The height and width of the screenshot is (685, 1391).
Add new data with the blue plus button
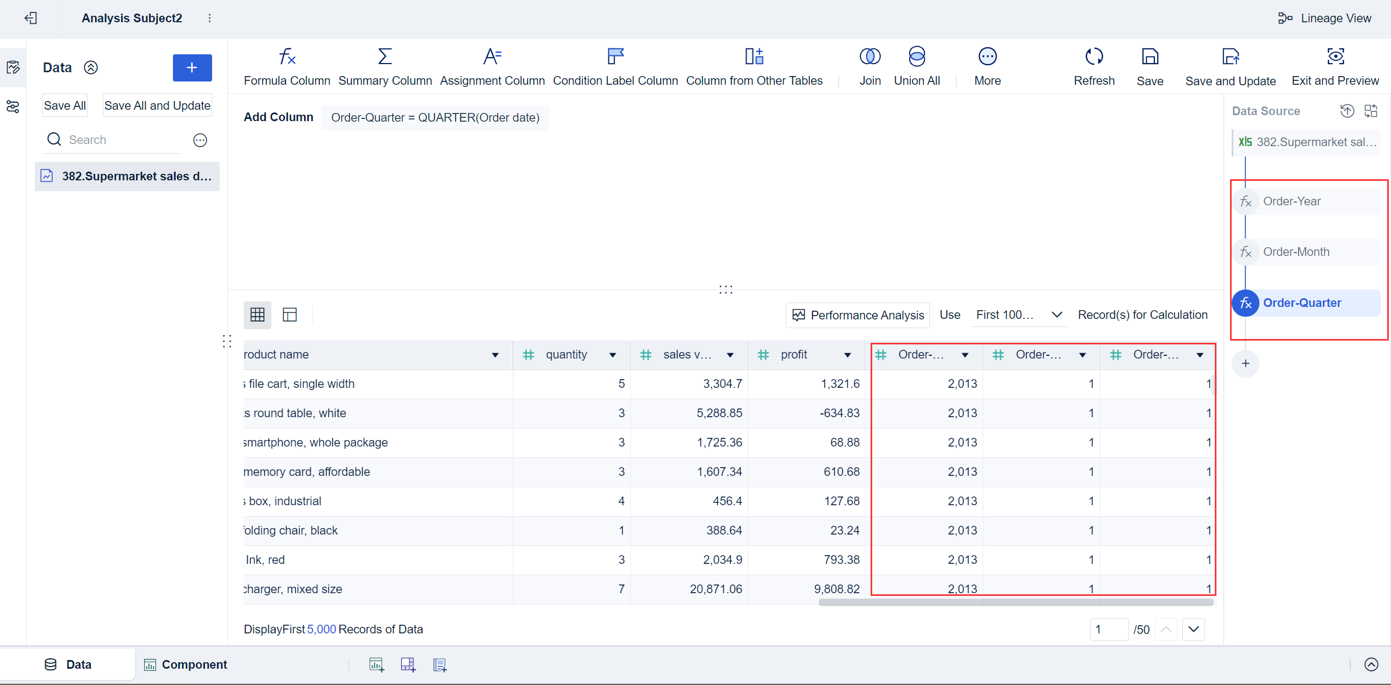point(192,67)
